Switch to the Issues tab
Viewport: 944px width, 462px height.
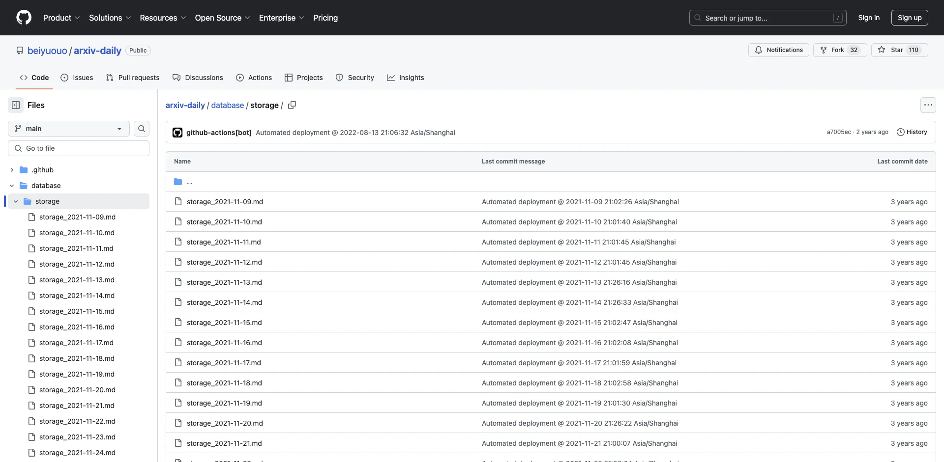77,78
